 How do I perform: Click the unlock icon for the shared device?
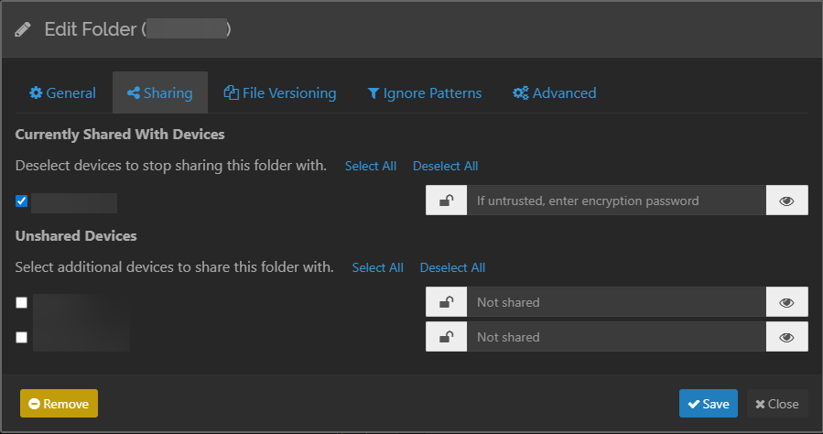coord(446,201)
